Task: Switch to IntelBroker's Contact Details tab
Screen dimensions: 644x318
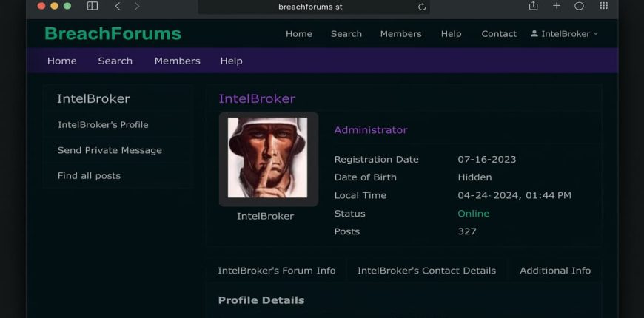Action: [x=426, y=271]
